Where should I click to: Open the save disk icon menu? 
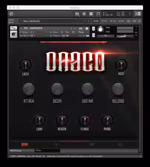click(x=77, y=14)
